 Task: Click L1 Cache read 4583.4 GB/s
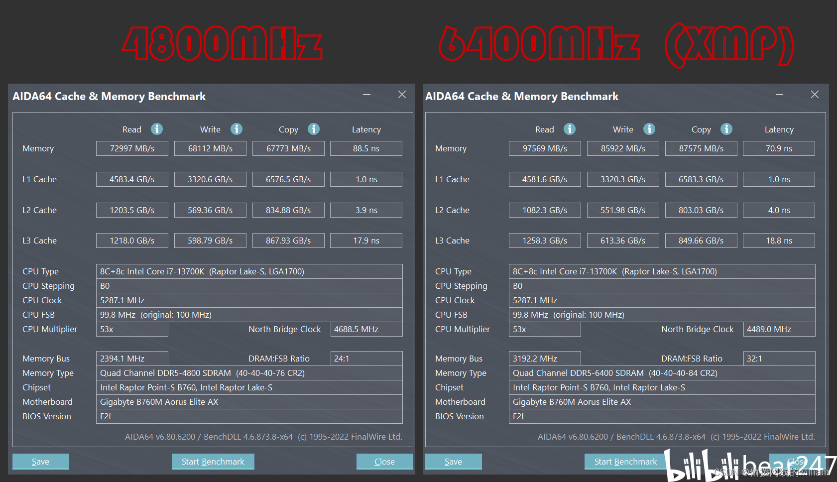[132, 179]
